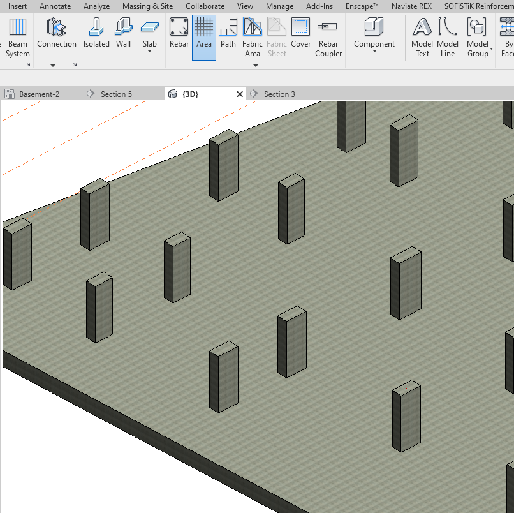Add Model Text to the model
The image size is (514, 513).
[x=422, y=37]
